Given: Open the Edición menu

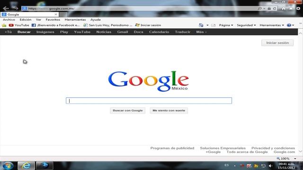Looking at the screenshot, I should pyautogui.click(x=26, y=20).
